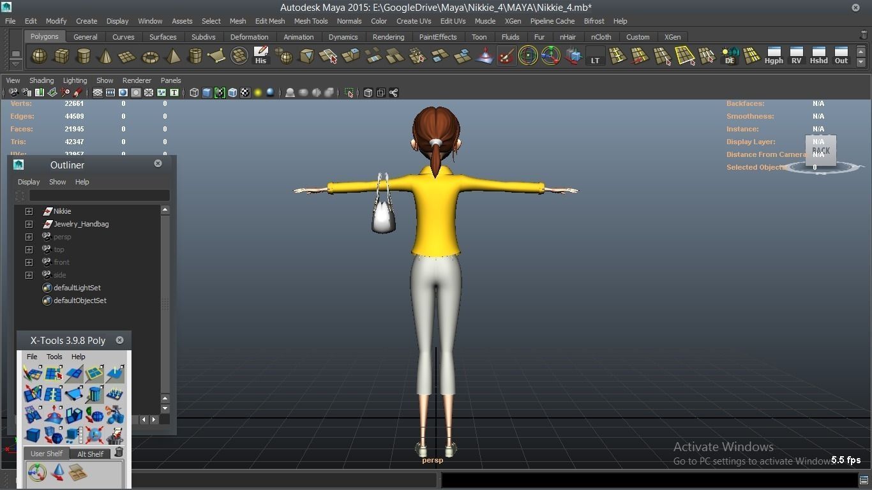Image resolution: width=872 pixels, height=490 pixels.
Task: Open the Mesh Tools menu
Action: point(311,21)
